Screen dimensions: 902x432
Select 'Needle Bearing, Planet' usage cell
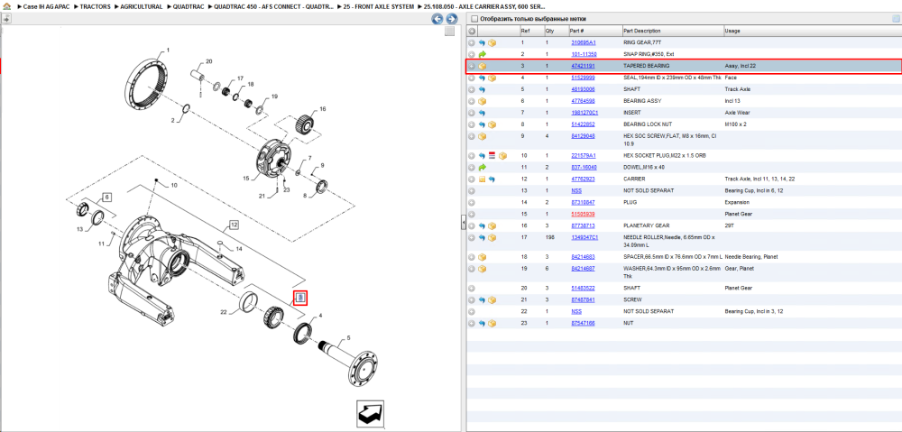[x=751, y=256]
